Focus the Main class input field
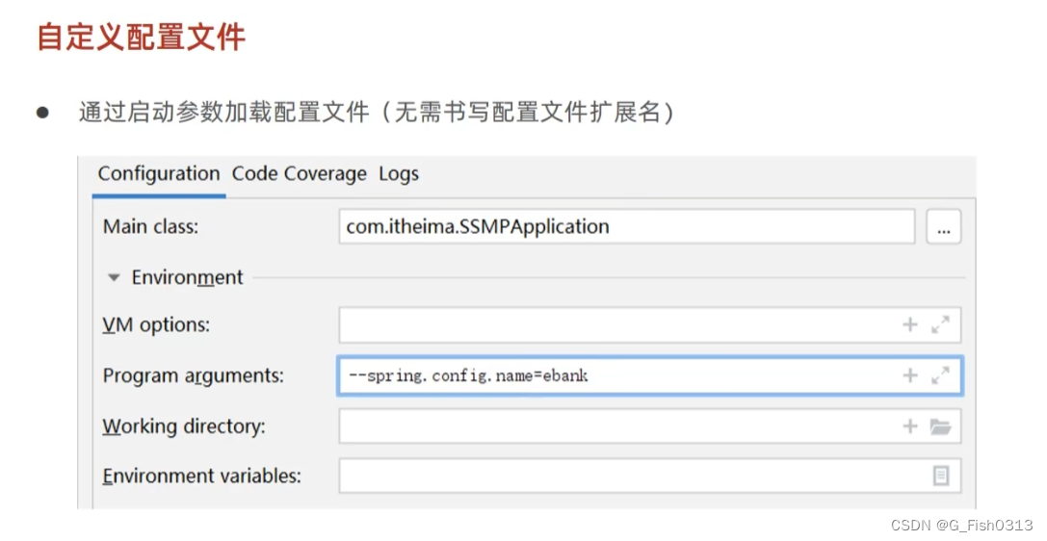The width and height of the screenshot is (1047, 541). (626, 227)
